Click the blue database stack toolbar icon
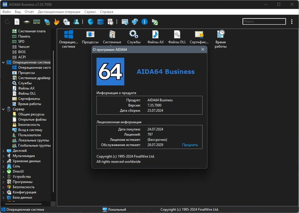Screen dimensions: 299x213 tap(101, 22)
